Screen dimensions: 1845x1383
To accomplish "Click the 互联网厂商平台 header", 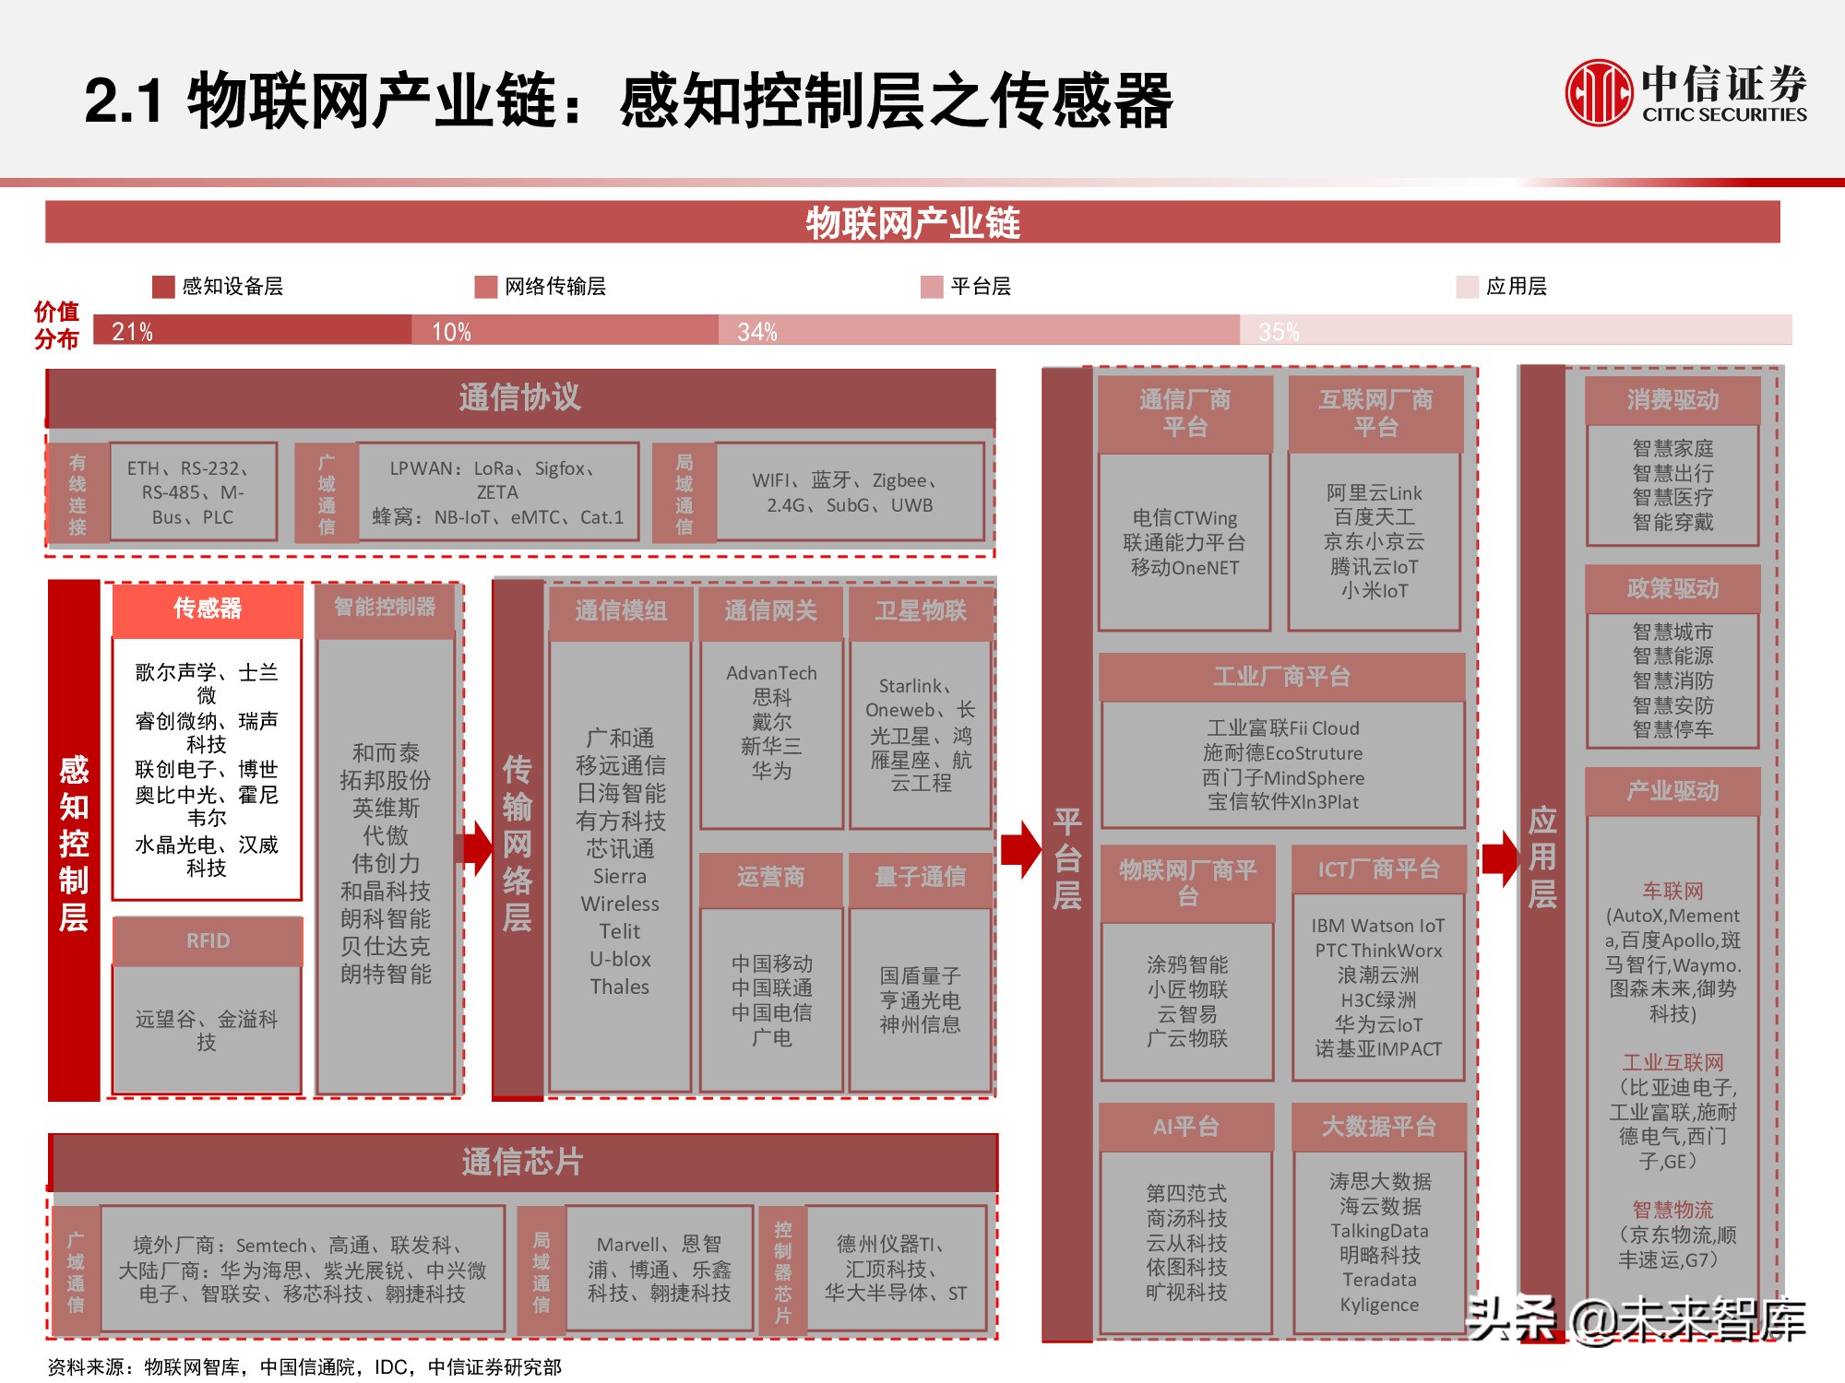I will point(1375,413).
